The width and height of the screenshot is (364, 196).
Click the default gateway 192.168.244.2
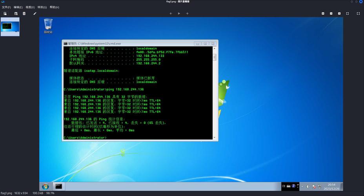[148, 64]
